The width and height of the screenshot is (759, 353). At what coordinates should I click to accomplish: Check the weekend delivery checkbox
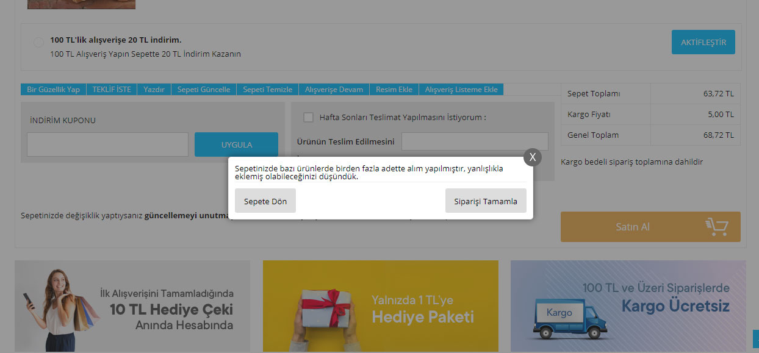point(309,117)
